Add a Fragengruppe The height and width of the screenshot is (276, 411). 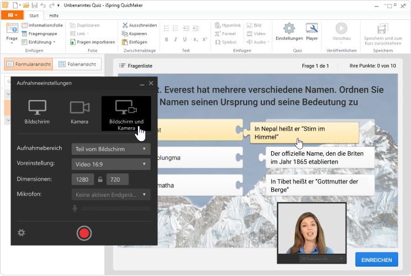point(39,34)
